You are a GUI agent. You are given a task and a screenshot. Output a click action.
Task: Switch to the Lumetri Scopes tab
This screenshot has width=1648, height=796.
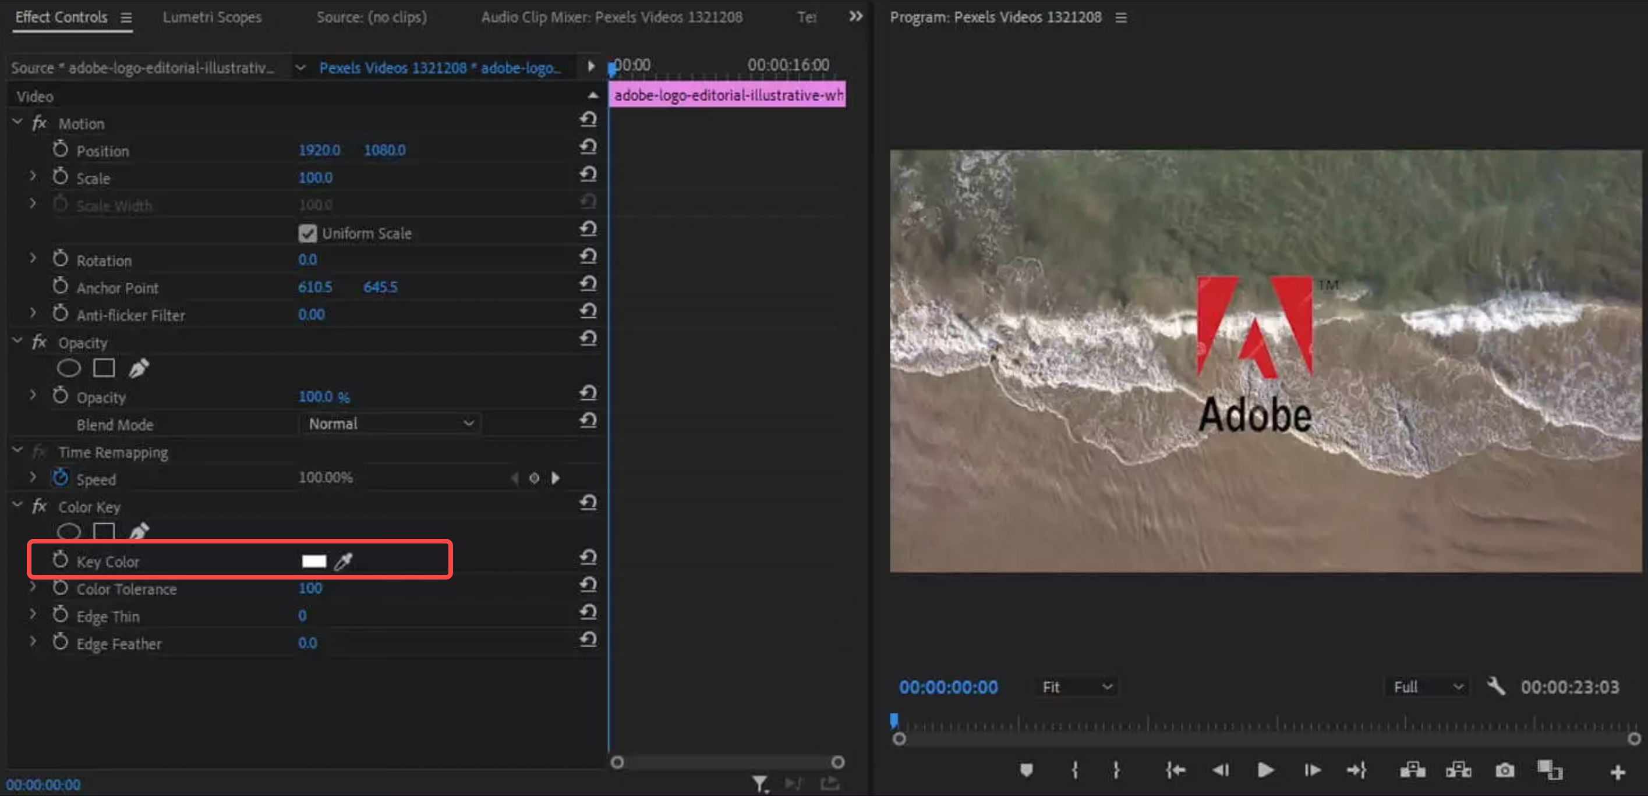pos(213,17)
